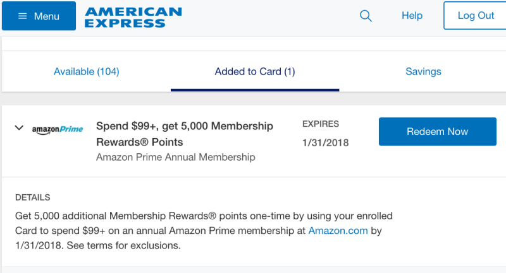Click the DETAILS heading
This screenshot has height=273, width=506.
(33, 197)
